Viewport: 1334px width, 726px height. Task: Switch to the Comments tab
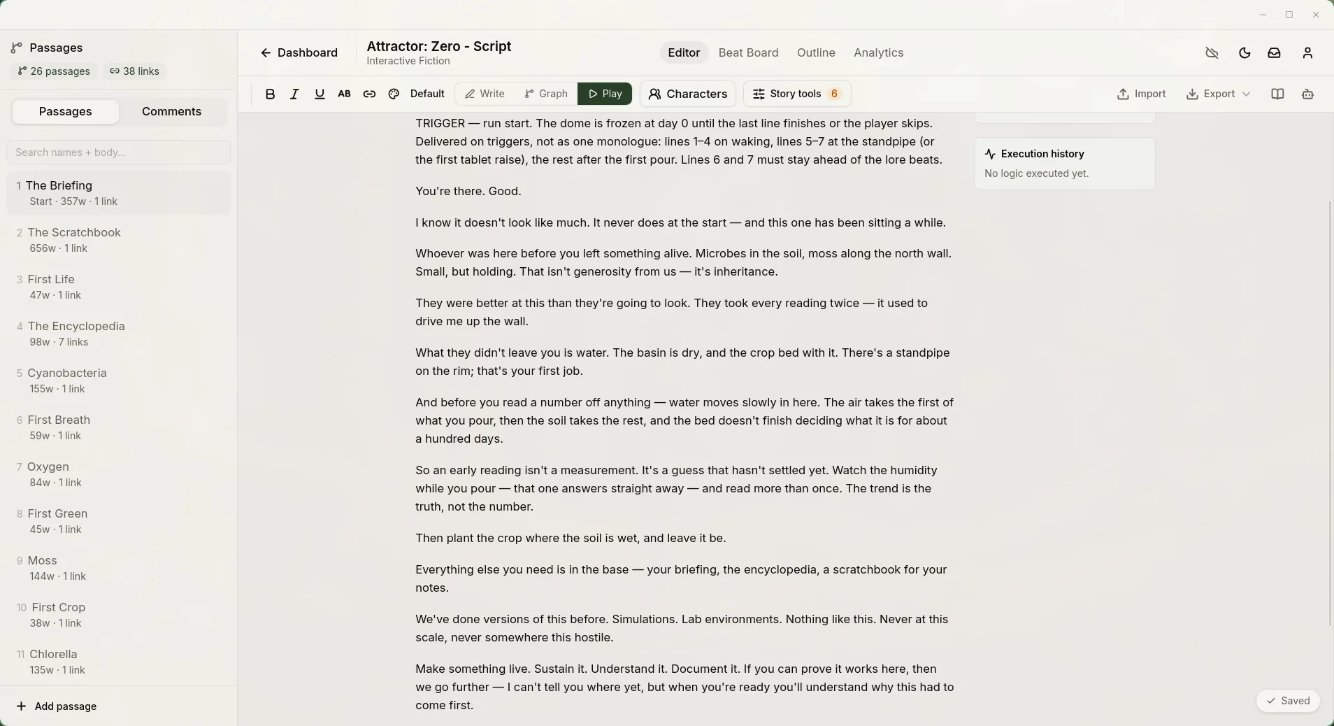[171, 112]
